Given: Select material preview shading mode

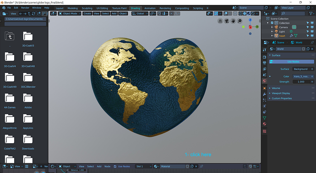Looking at the screenshot, I should click(249, 13).
